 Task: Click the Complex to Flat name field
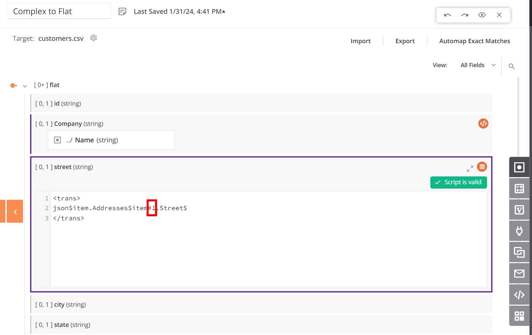[59, 11]
